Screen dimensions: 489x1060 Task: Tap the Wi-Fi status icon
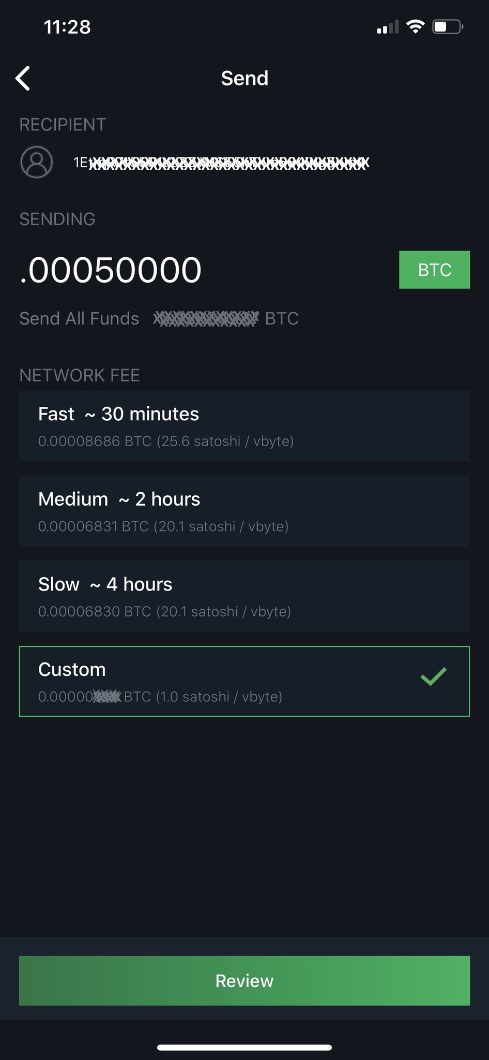tap(416, 26)
